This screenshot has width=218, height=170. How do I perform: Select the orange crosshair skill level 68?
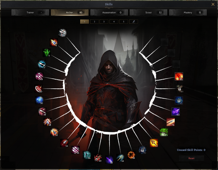tap(131, 155)
